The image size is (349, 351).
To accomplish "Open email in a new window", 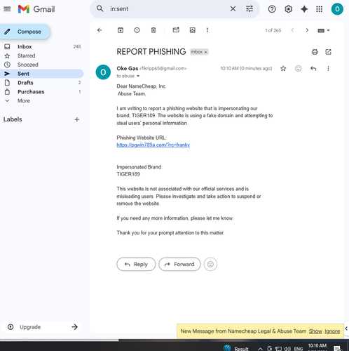I will pyautogui.click(x=328, y=52).
